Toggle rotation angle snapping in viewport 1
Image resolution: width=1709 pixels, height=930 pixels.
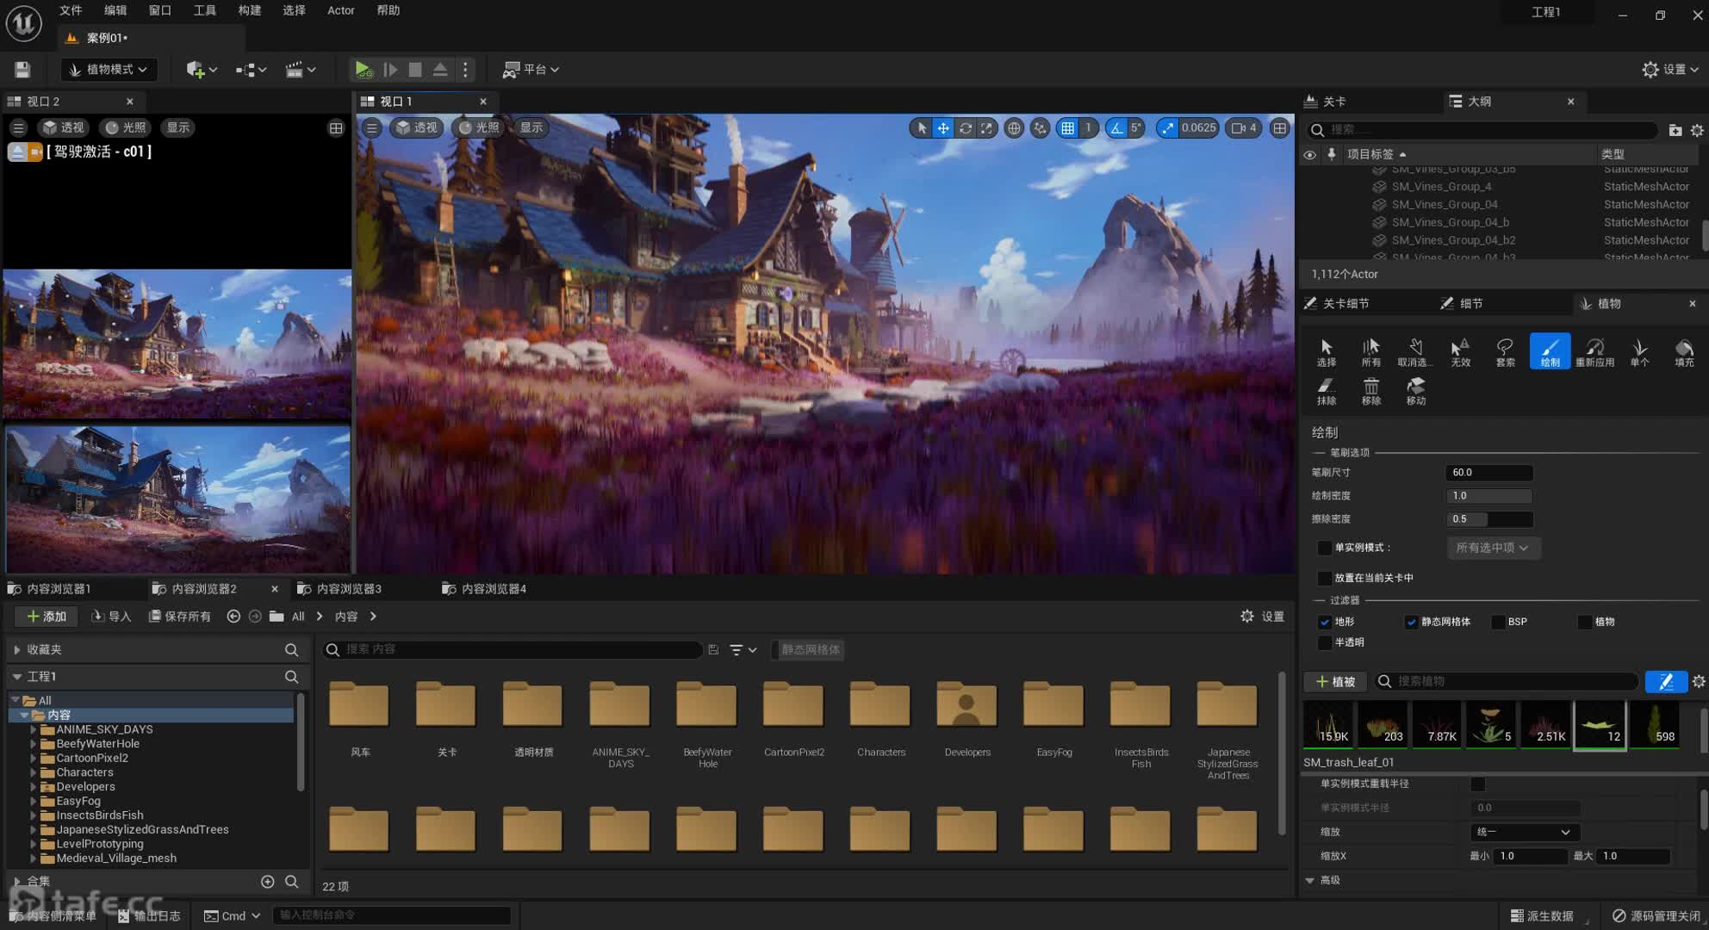pos(1117,128)
